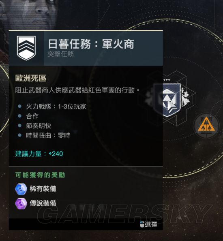Click the three white markers above shield

pyautogui.click(x=167, y=80)
